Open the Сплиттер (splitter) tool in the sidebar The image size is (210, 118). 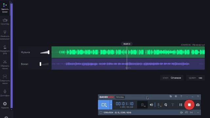tap(5, 22)
